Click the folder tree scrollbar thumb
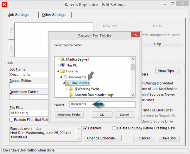Viewport: 190px width, 154px height. tap(133, 67)
